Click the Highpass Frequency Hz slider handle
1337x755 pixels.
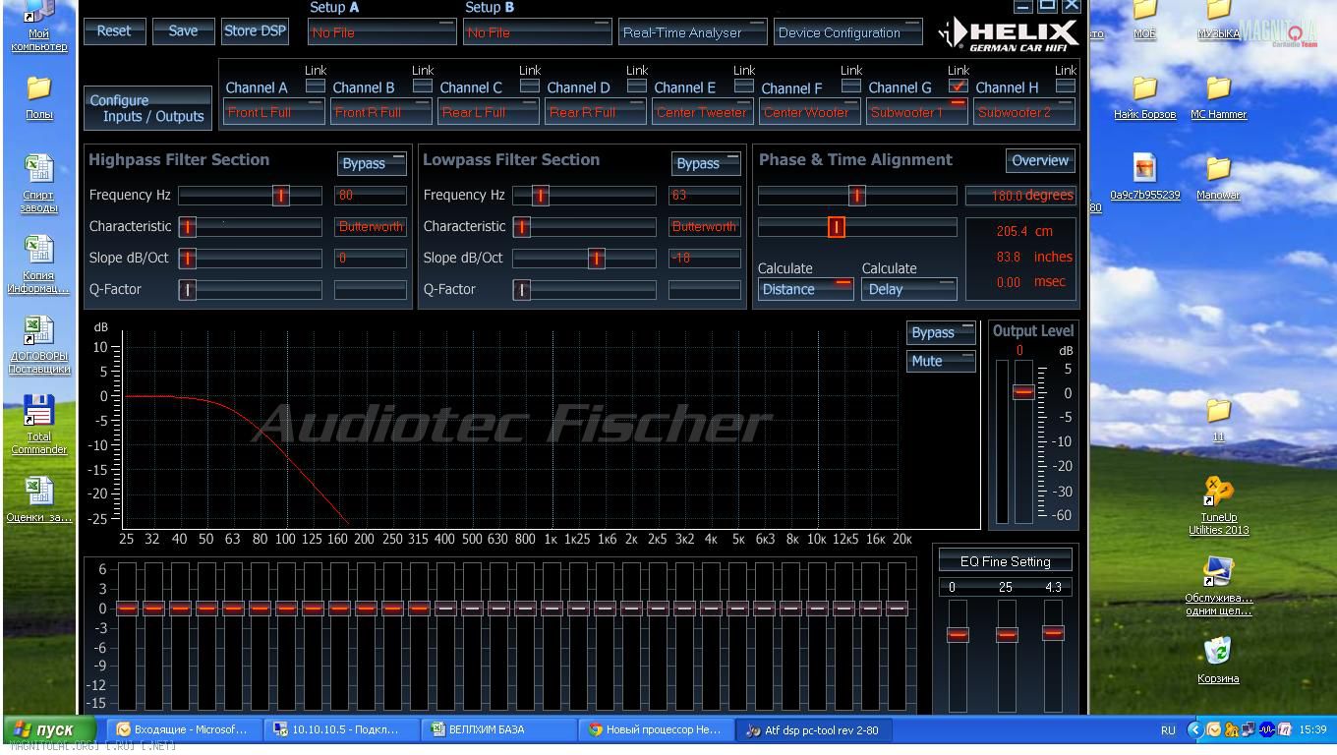coord(281,195)
